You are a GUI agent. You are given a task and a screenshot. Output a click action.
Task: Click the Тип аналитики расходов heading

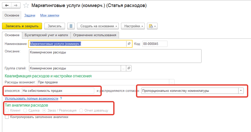[26, 105]
